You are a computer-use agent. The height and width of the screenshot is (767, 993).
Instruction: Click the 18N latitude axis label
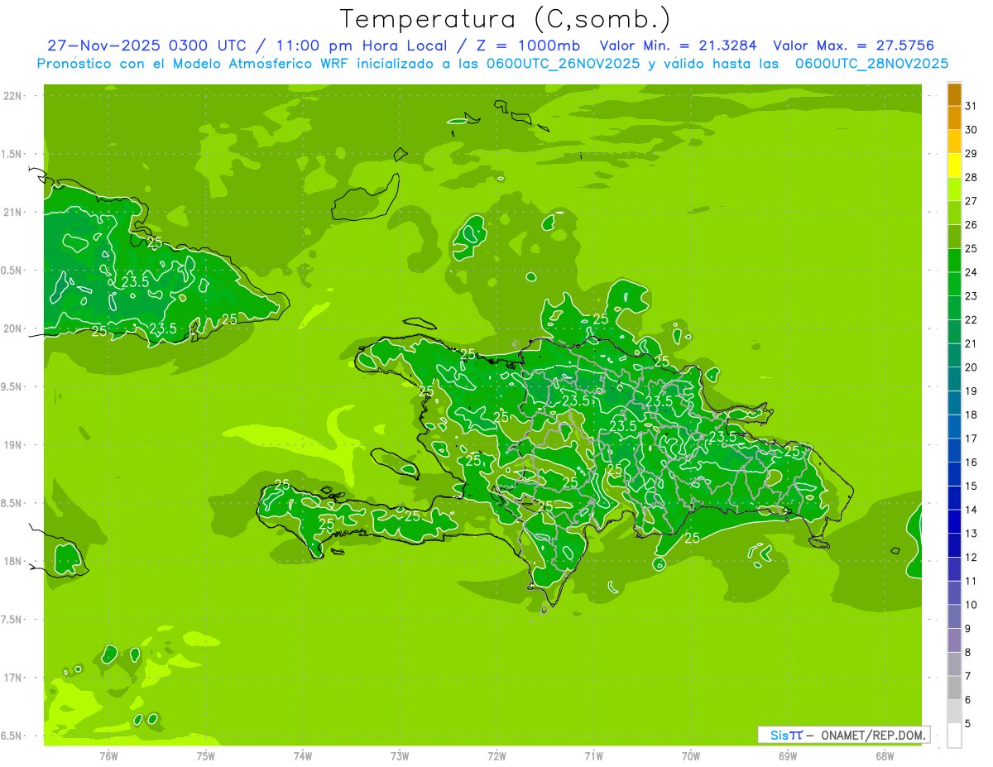tap(13, 561)
